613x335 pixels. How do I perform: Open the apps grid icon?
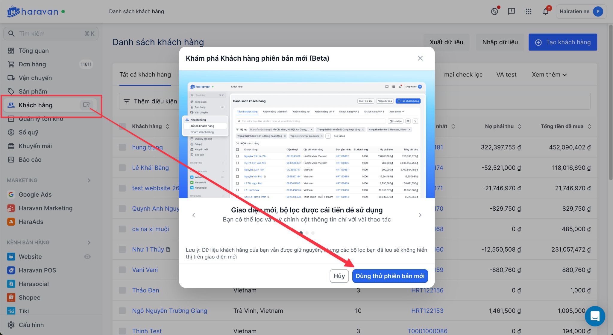tap(529, 12)
